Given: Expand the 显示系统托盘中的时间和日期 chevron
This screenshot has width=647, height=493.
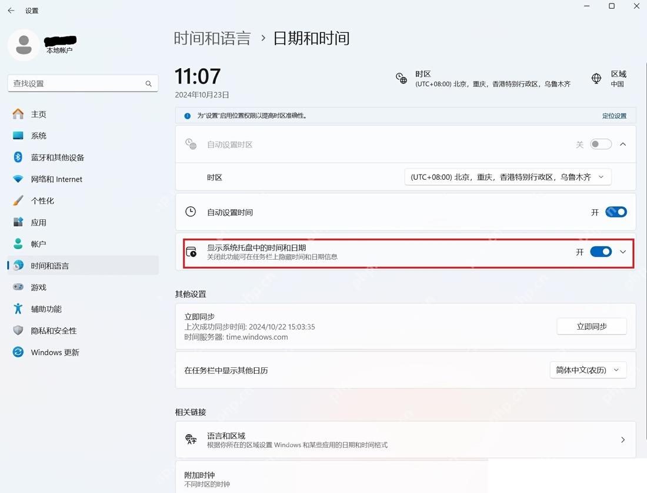Looking at the screenshot, I should [x=623, y=252].
